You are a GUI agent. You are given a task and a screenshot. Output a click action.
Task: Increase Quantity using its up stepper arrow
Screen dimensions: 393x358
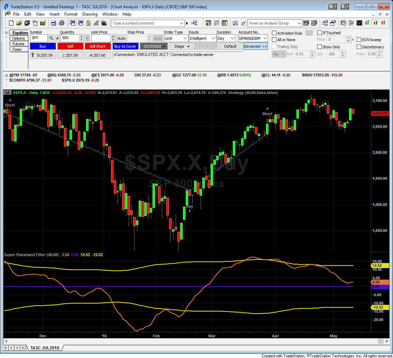81,37
